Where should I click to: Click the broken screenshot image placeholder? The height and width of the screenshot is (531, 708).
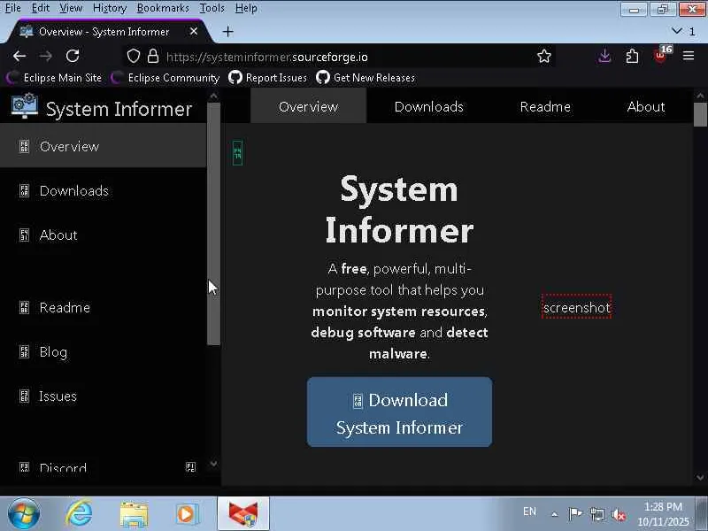coord(577,307)
